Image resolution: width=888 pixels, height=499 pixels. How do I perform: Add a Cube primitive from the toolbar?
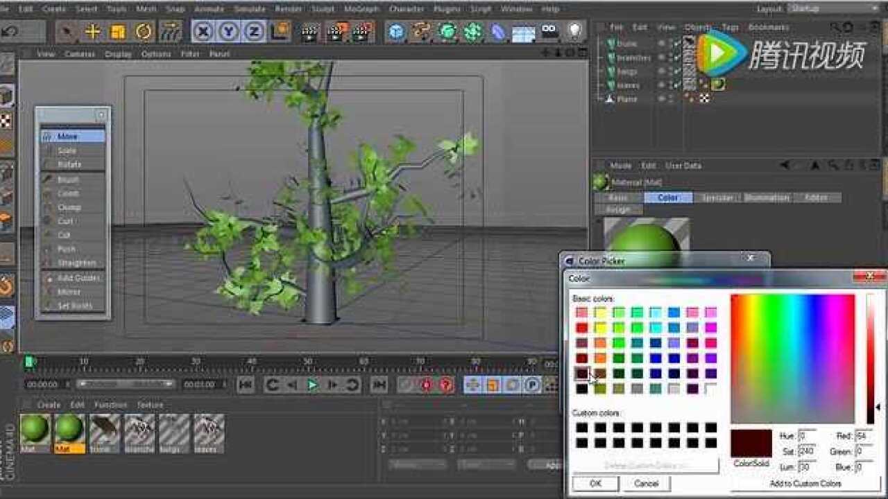pyautogui.click(x=396, y=32)
